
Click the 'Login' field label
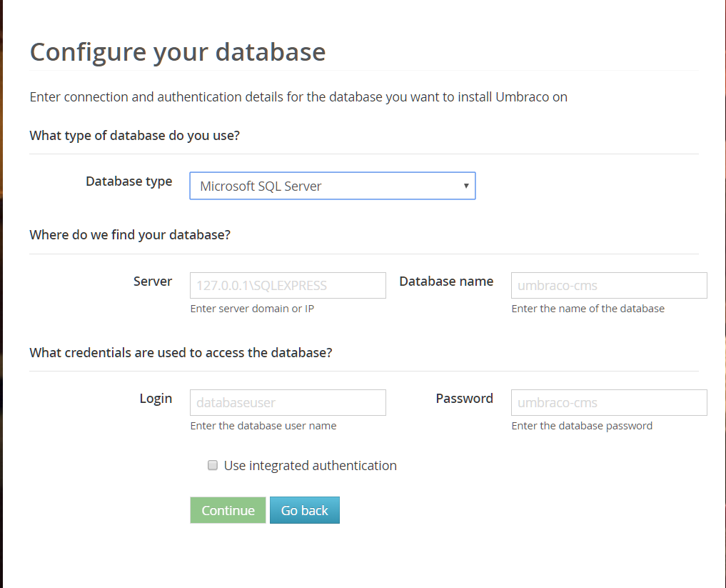pos(156,399)
